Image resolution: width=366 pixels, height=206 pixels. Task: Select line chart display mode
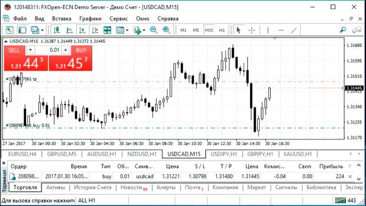pos(70,30)
